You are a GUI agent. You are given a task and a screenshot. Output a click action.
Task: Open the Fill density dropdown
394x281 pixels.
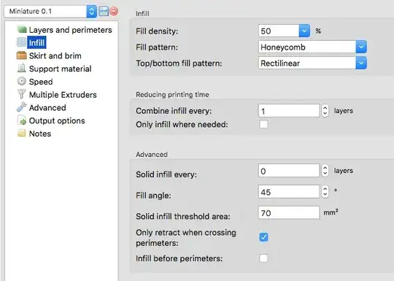(304, 31)
